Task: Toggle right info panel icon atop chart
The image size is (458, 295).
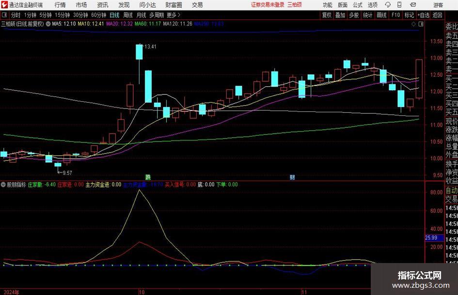Action: coord(421,24)
